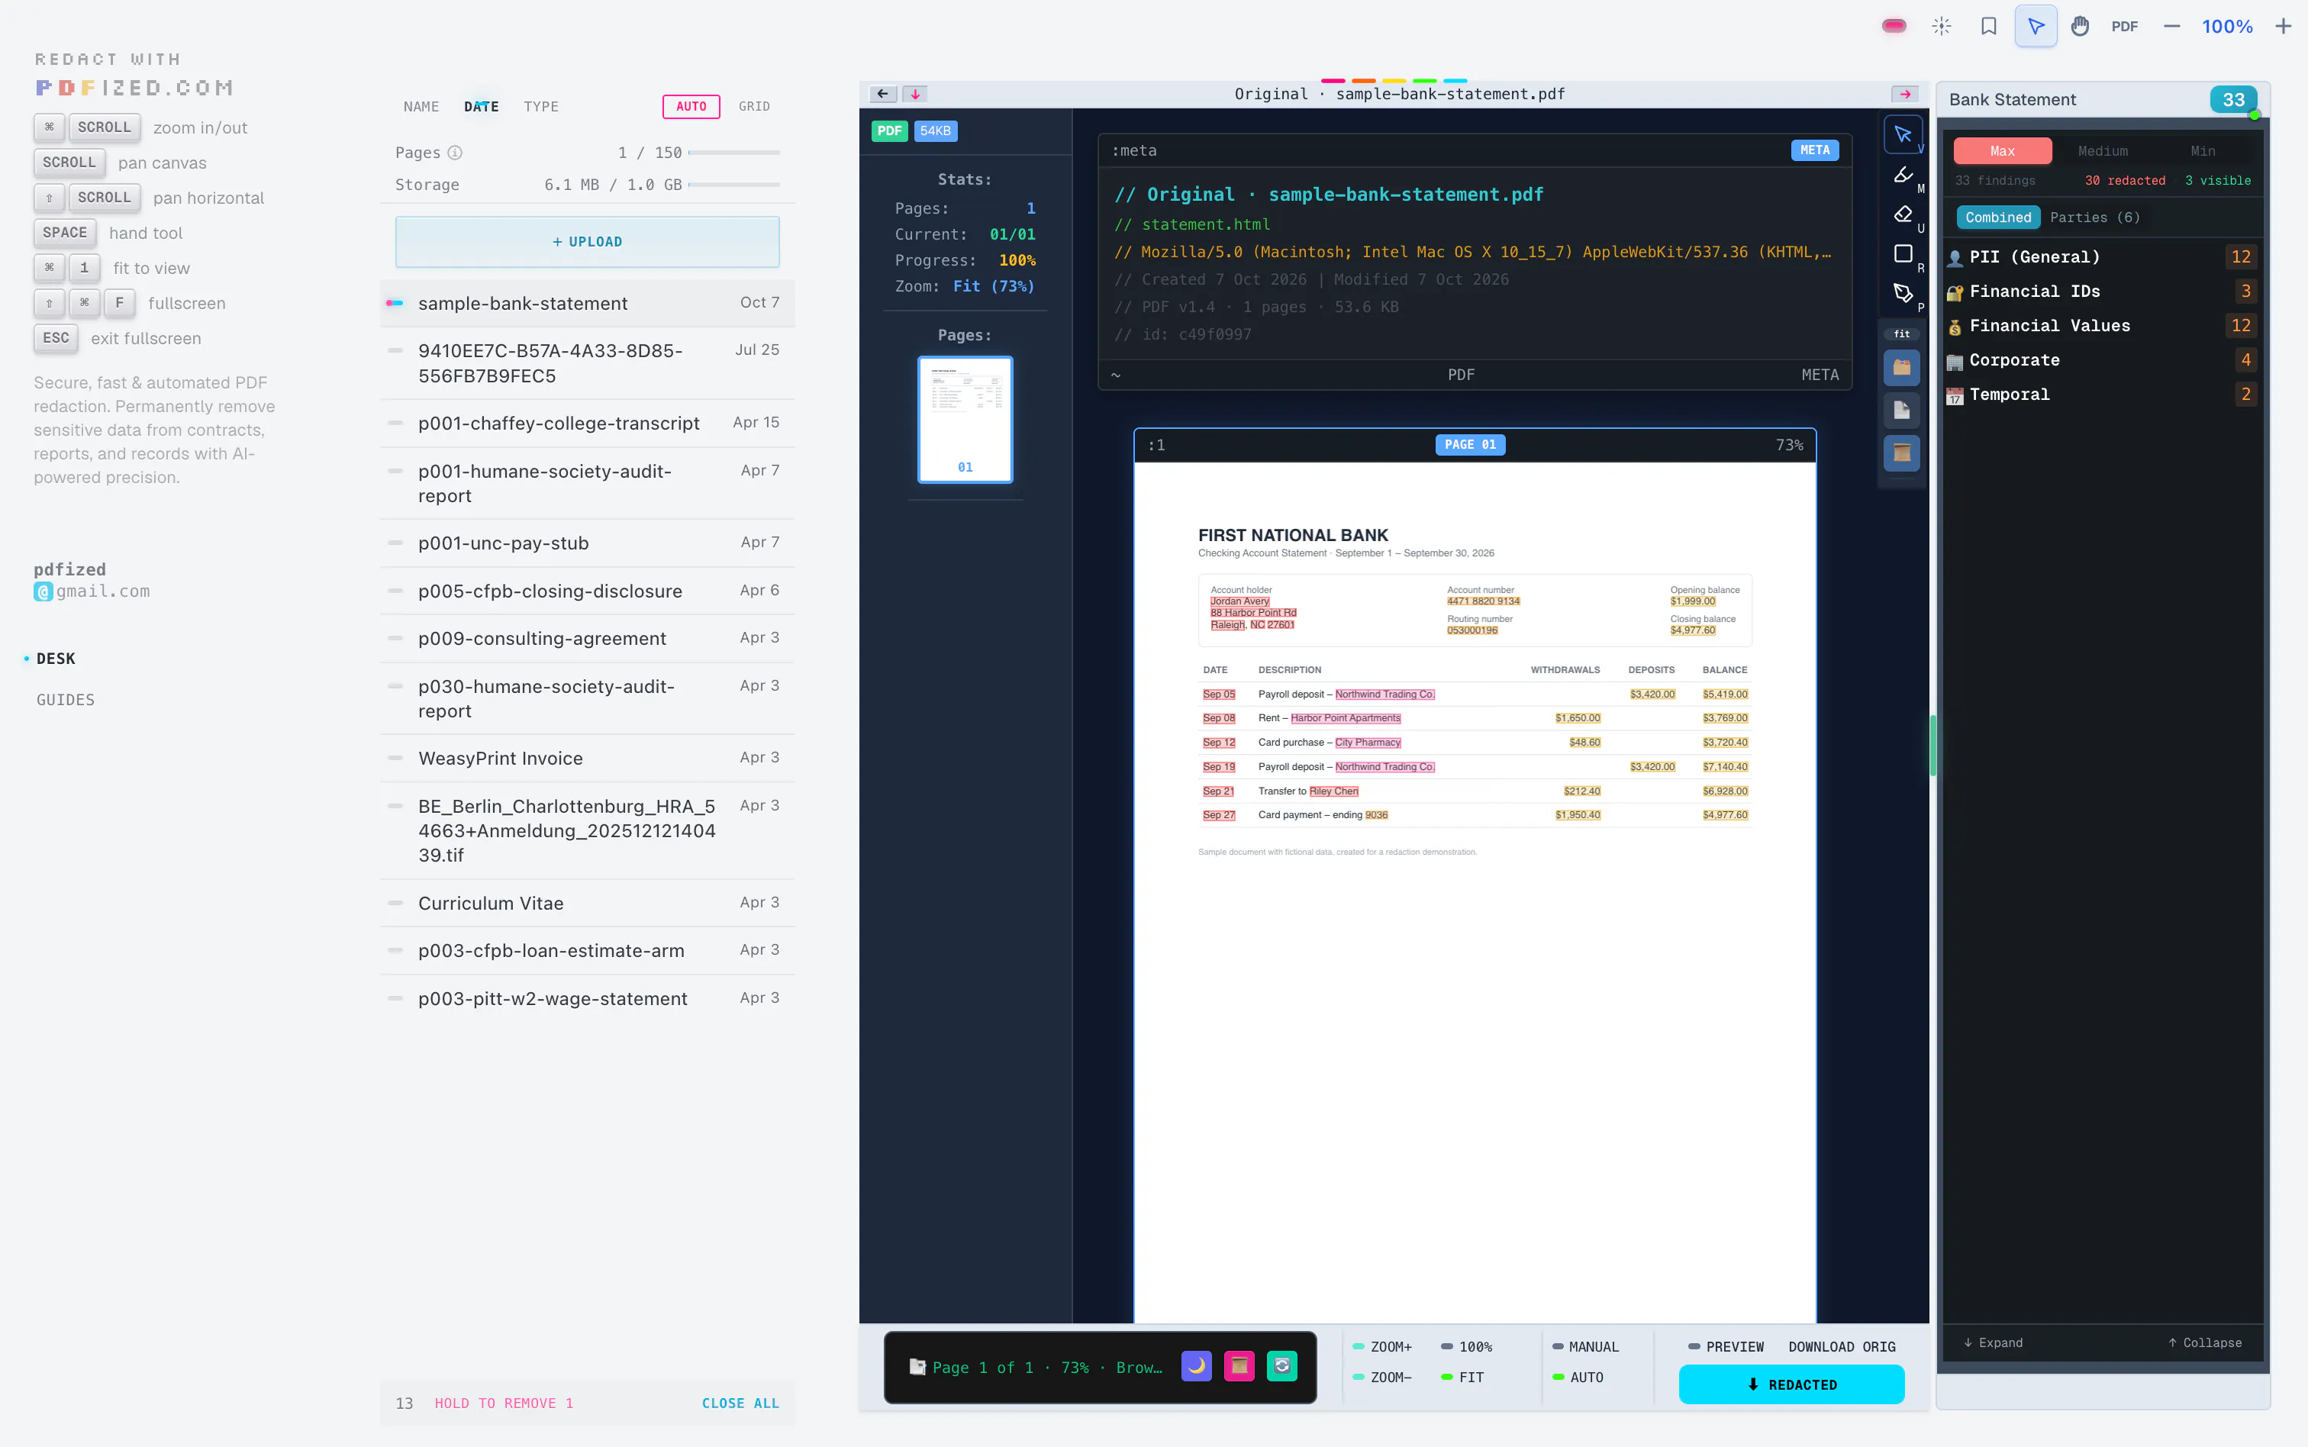Expand the Temporal category
Screen dimensions: 2308x1447
pyautogui.click(x=2102, y=395)
